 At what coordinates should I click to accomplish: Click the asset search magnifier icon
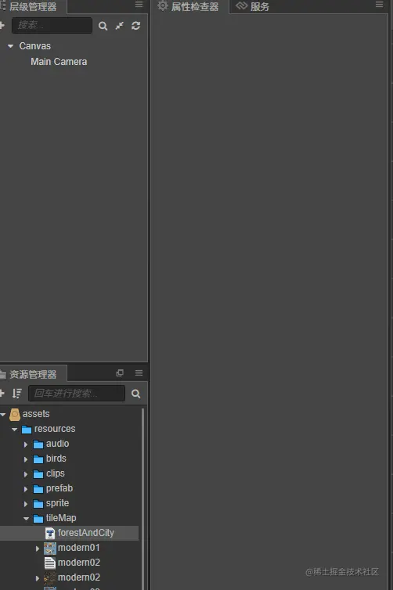(136, 394)
